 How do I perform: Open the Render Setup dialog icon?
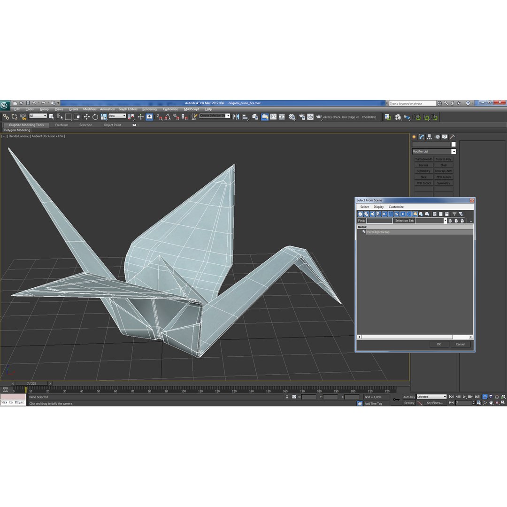coord(302,117)
